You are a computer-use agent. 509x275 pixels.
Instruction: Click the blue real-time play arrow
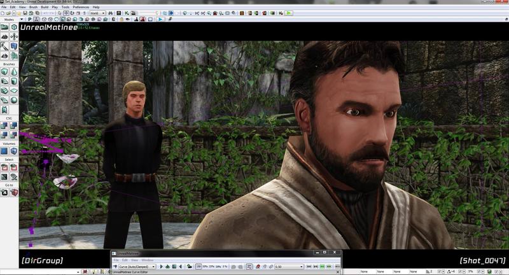click(160, 20)
